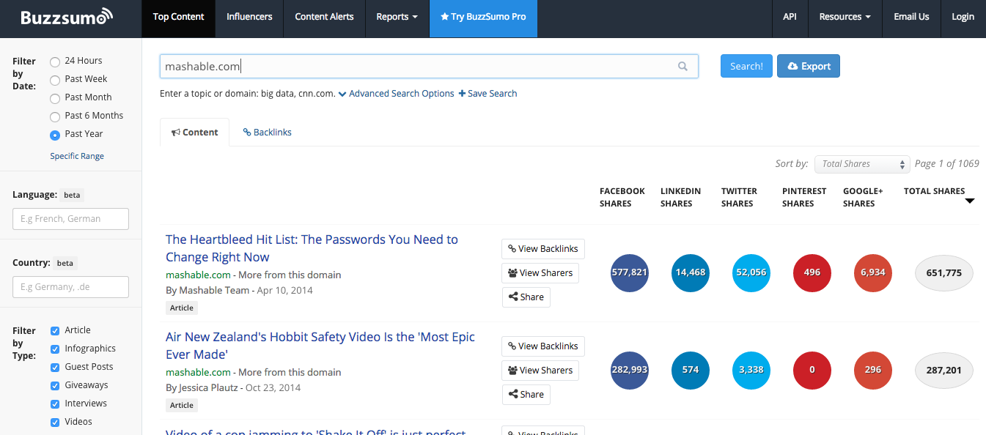Select the Past Week date filter
This screenshot has width=986, height=435.
[x=55, y=80]
